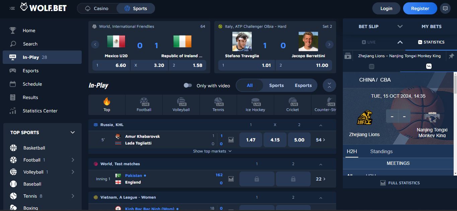Click the Wolf.bet logo
The height and width of the screenshot is (211, 457).
click(43, 8)
